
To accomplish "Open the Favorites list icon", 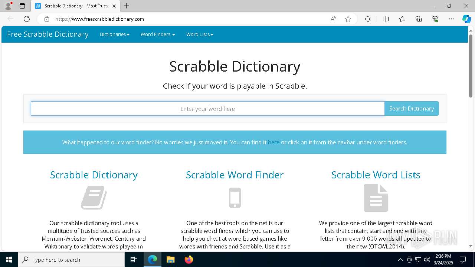I will coord(402,19).
